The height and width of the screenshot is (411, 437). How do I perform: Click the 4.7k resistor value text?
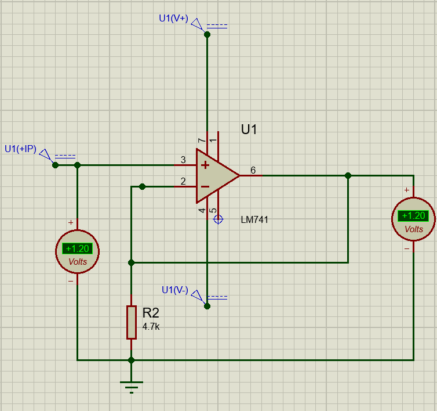pyautogui.click(x=151, y=326)
